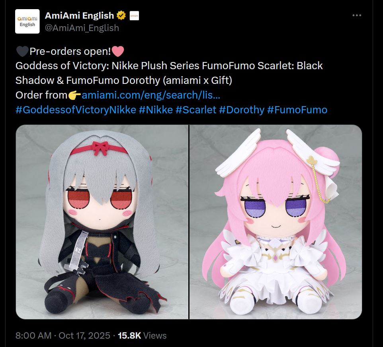Screen dimensions: 383x347
Task: Open the tweet's more options menu
Action: click(357, 16)
